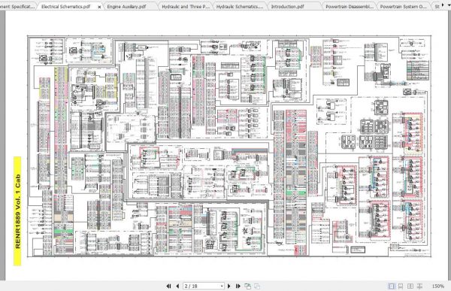The height and width of the screenshot is (291, 451).
Task: Go to the previous page
Action: coord(177,286)
